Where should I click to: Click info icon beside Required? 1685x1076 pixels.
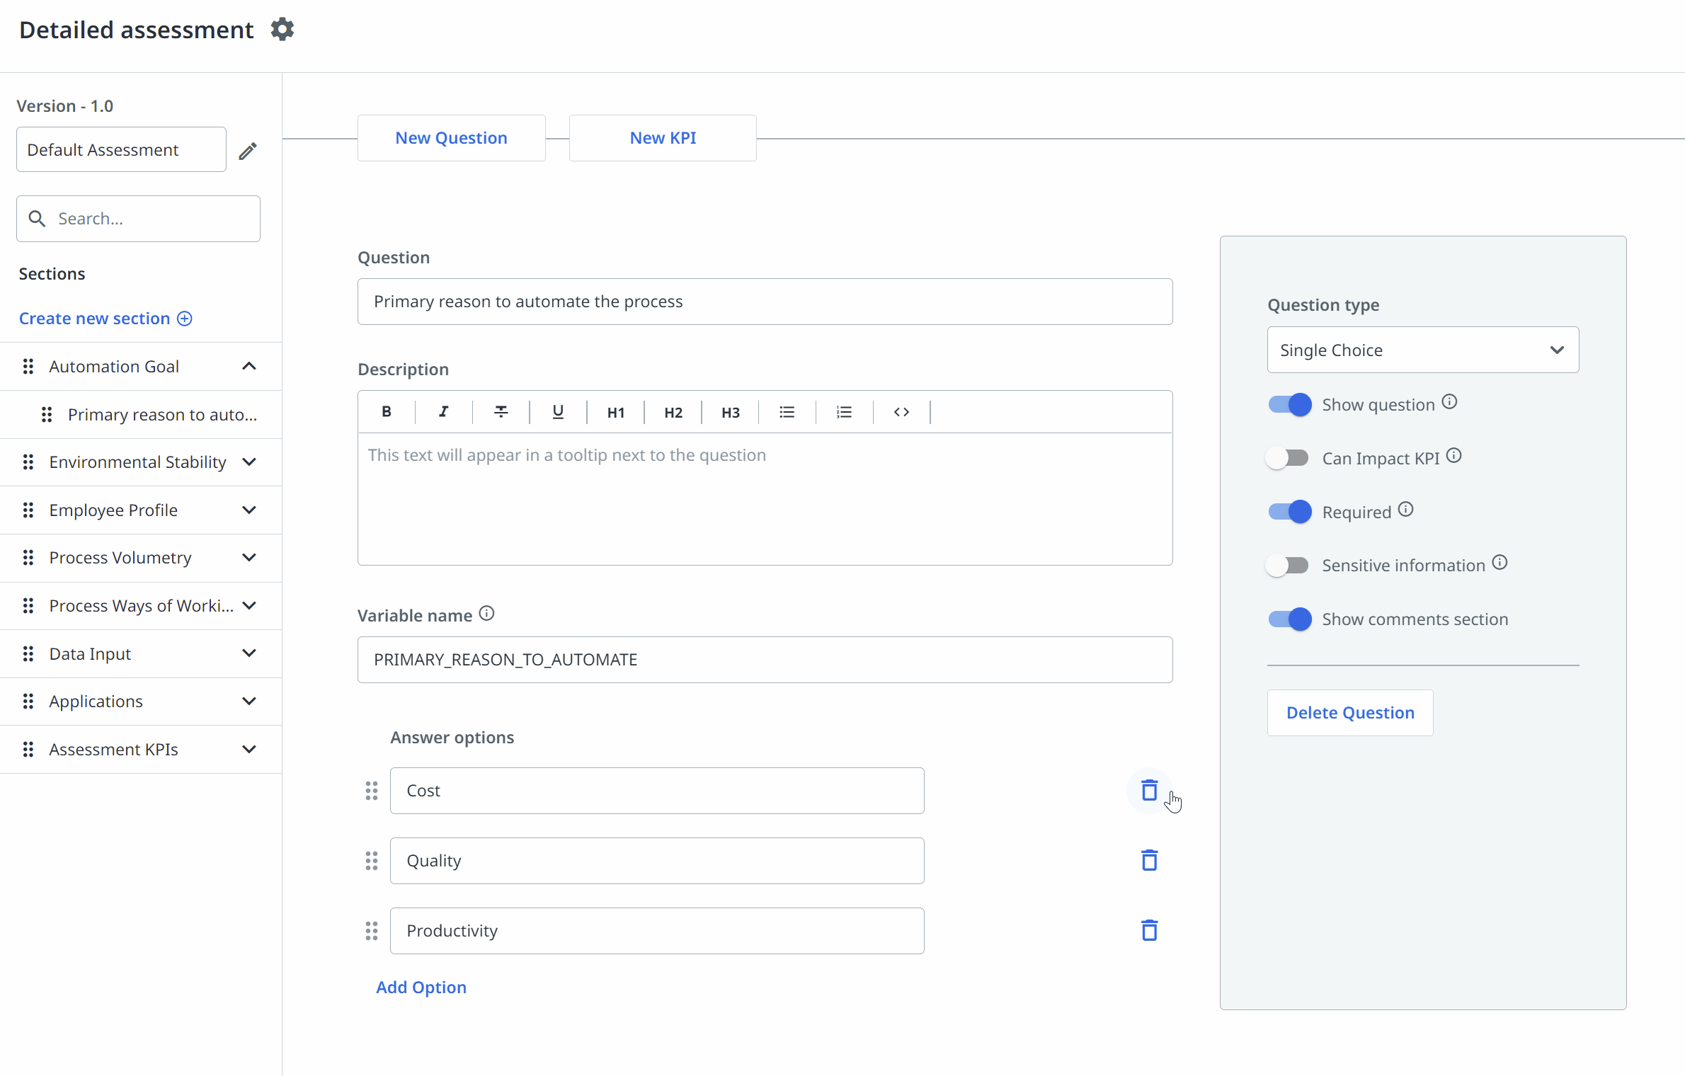1405,510
